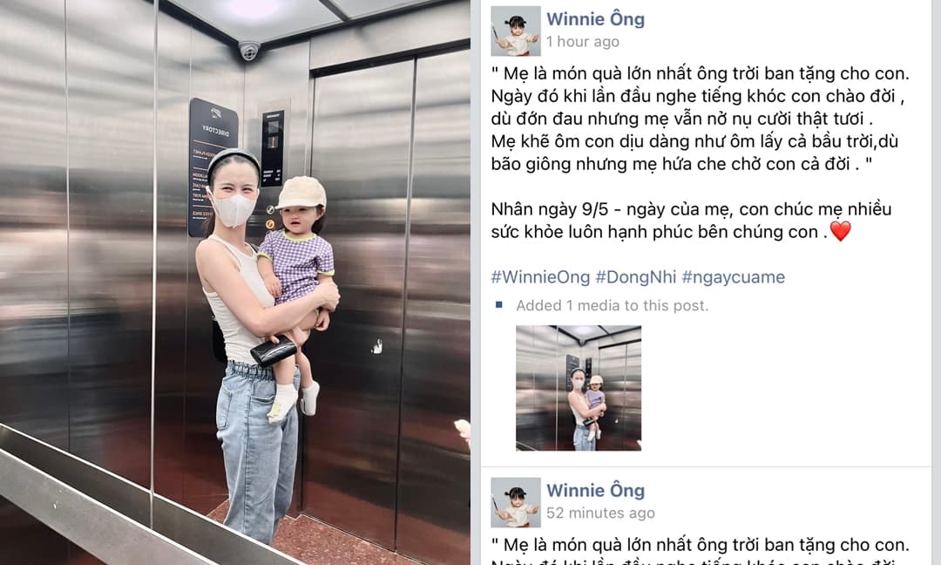The image size is (941, 565).
Task: Open the '1 hour ago' timestamp
Action: [x=583, y=42]
